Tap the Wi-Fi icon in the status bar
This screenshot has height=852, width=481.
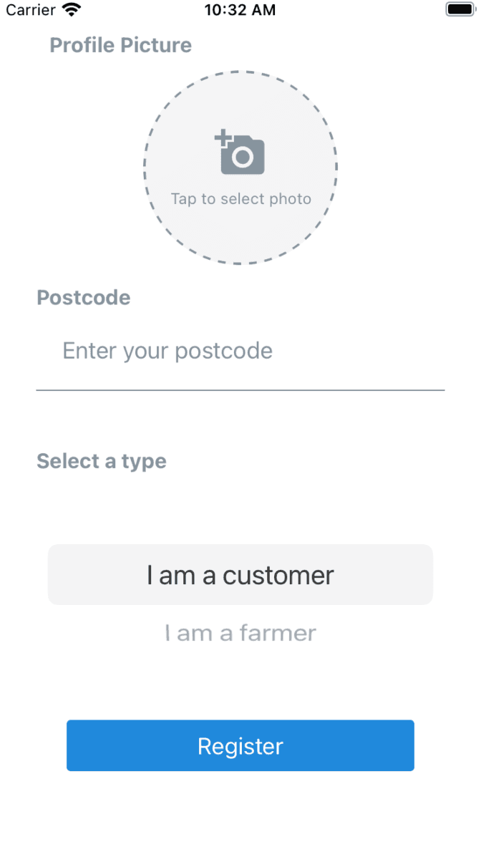[x=69, y=9]
